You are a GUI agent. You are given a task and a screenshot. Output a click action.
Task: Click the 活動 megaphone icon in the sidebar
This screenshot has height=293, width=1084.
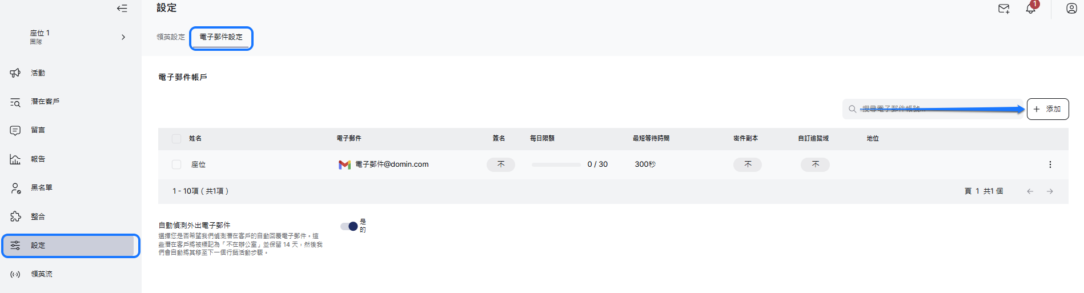click(15, 73)
